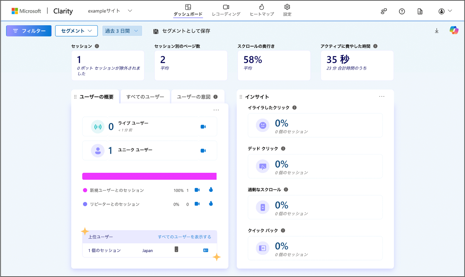Click the mobile device icon in top user row
Image resolution: width=465 pixels, height=277 pixels.
[176, 249]
